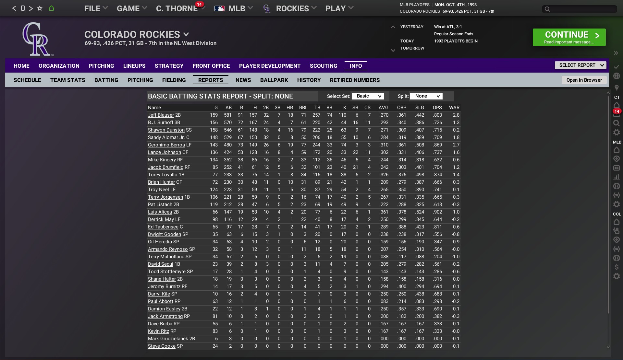Image resolution: width=623 pixels, height=360 pixels.
Task: Click the checkmark icon in right sidebar
Action: click(617, 66)
